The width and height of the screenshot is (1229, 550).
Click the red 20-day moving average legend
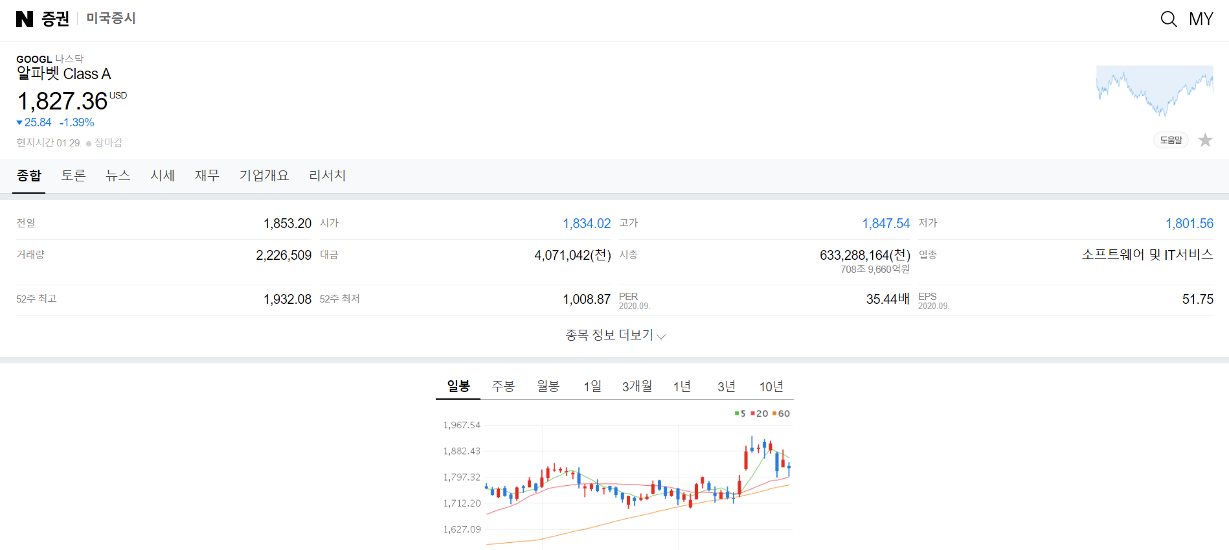[760, 413]
